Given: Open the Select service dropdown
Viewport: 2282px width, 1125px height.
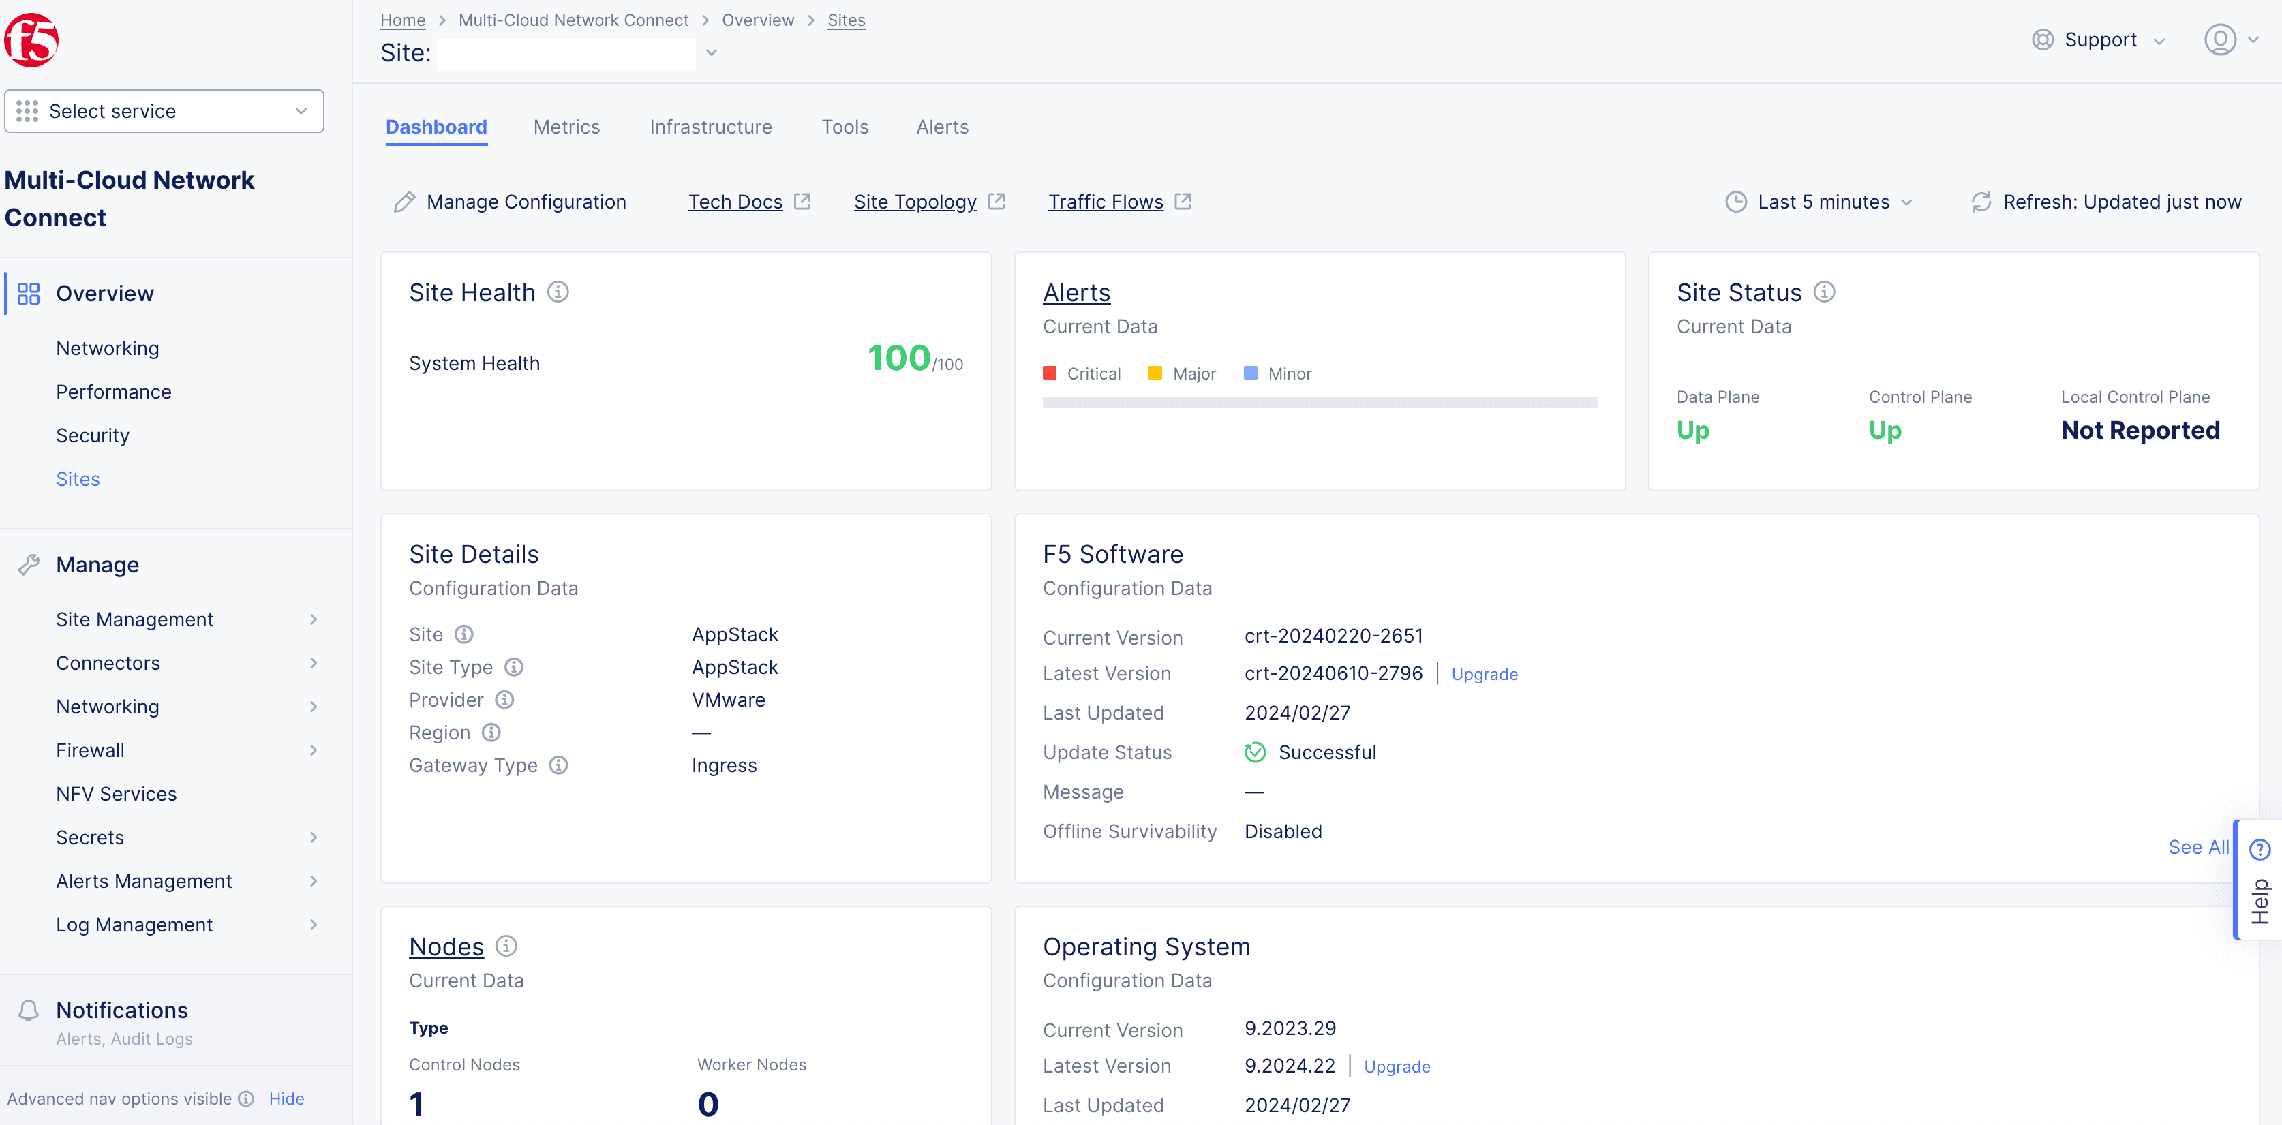Looking at the screenshot, I should point(164,110).
